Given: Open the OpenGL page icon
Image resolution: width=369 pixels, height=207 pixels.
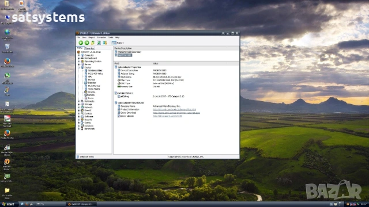Looking at the screenshot, I should [86, 92].
